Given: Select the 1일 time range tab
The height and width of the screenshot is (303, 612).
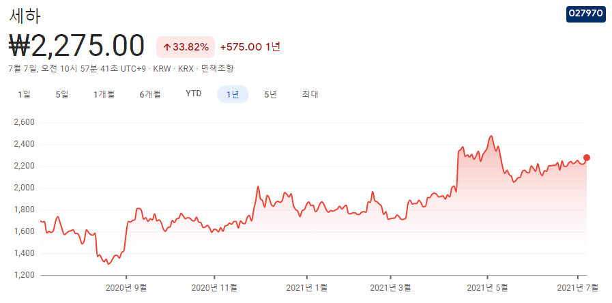Looking at the screenshot, I should (24, 94).
